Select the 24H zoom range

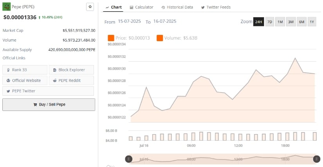[x=258, y=22]
